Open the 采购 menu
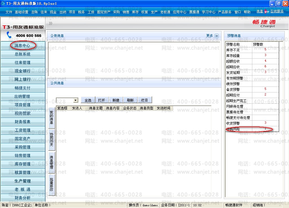Screen dimensions: 289x208 (116, 12)
